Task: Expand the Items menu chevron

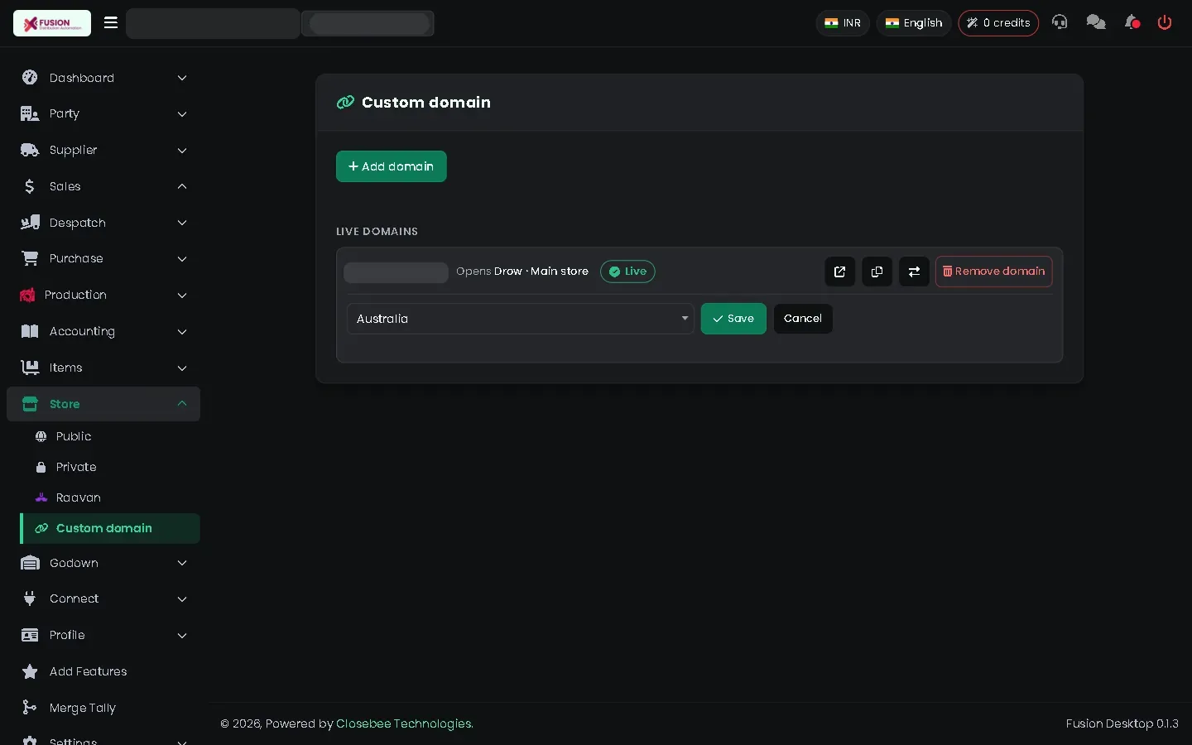Action: [x=182, y=368]
